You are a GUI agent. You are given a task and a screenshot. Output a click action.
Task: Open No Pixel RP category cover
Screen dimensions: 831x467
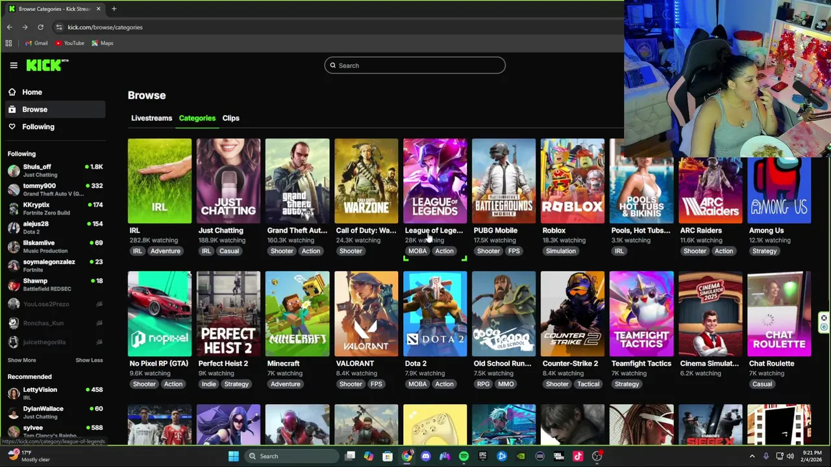(x=160, y=314)
